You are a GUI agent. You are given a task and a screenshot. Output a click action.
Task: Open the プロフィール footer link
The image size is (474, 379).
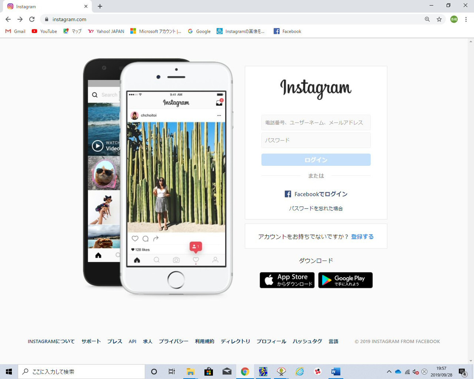pyautogui.click(x=271, y=341)
